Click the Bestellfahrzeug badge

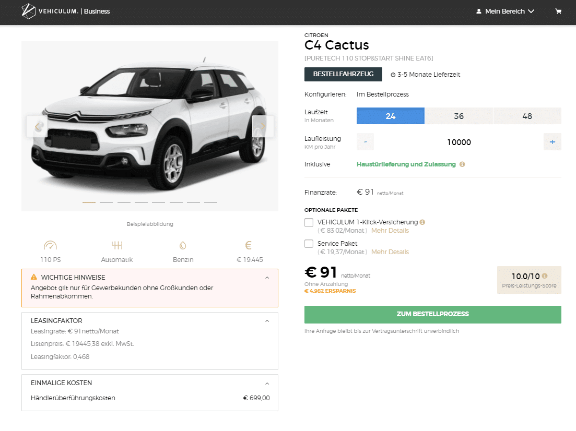pyautogui.click(x=343, y=74)
